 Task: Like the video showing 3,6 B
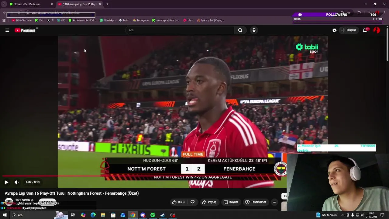point(178,202)
